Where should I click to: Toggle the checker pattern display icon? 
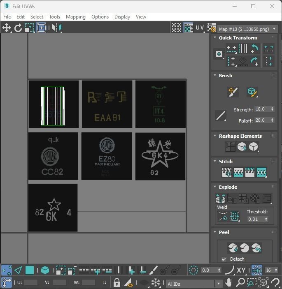(x=177, y=28)
